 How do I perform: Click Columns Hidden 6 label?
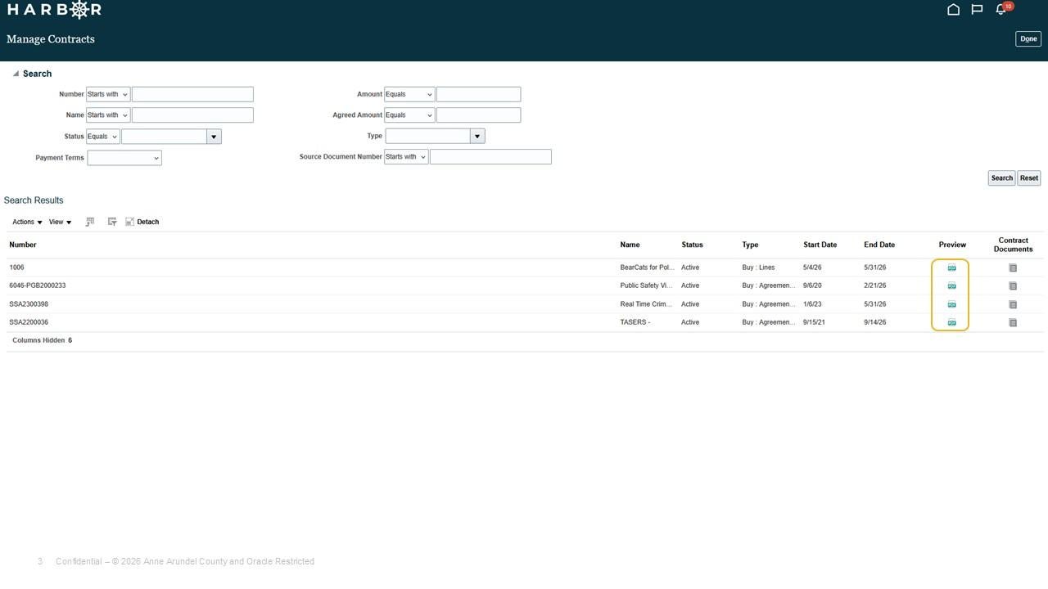click(x=42, y=340)
